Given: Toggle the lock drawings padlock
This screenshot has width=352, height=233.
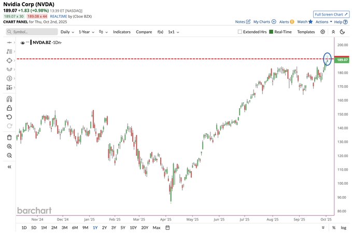Looking at the screenshot, I should [9, 108].
